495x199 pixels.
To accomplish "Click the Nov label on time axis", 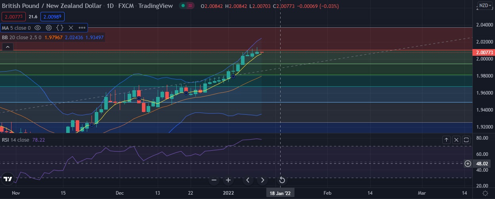I will 16,193.
